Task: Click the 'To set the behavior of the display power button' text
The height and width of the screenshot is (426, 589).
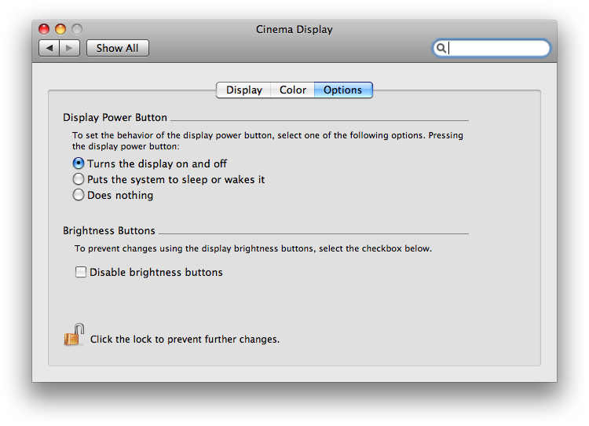Action: [268, 141]
